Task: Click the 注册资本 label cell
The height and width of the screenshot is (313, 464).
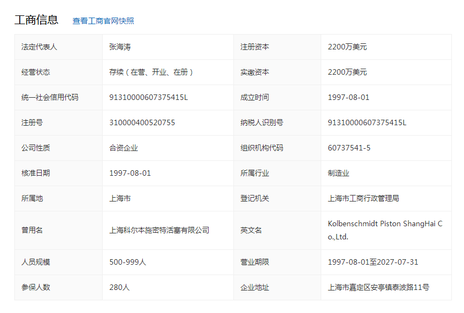Action: [x=277, y=47]
